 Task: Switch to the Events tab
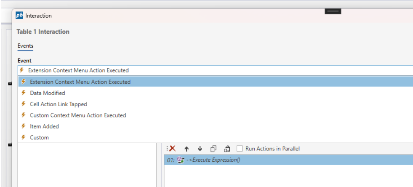(25, 46)
